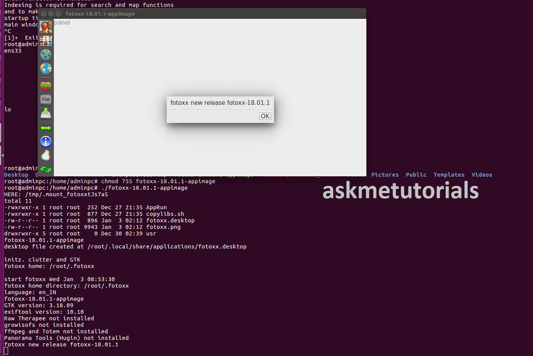Click the 'usr' directory listing row in terminal

[80, 233]
